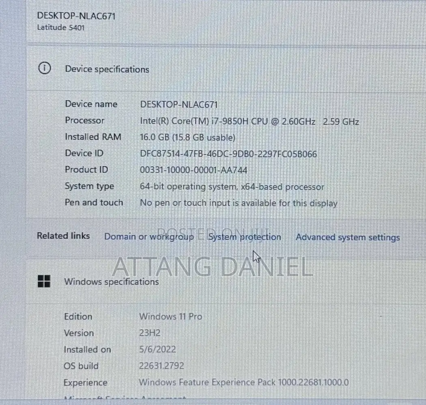426x405 pixels.
Task: Click the Installed on label
Action: [88, 349]
